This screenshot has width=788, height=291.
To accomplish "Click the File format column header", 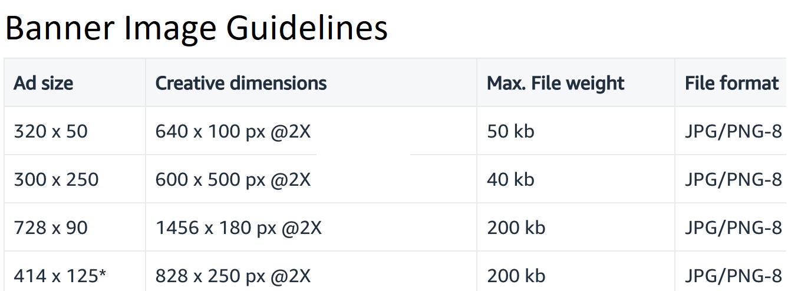I will [x=731, y=83].
